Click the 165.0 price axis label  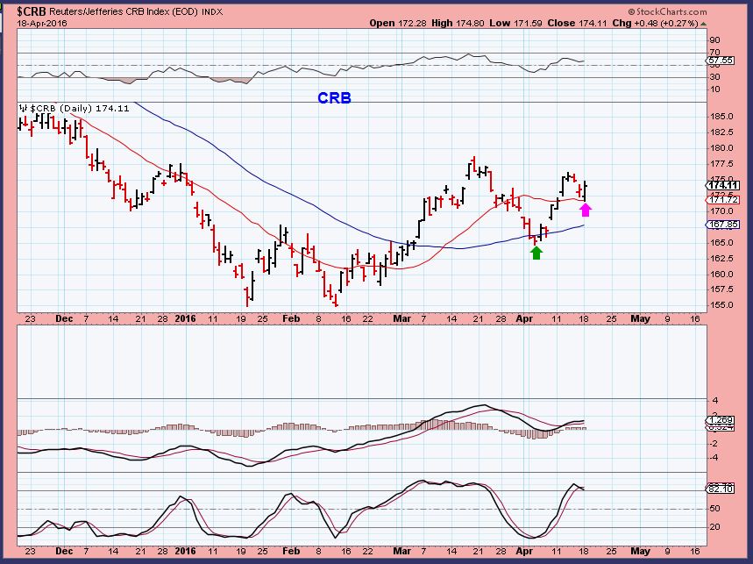click(721, 243)
